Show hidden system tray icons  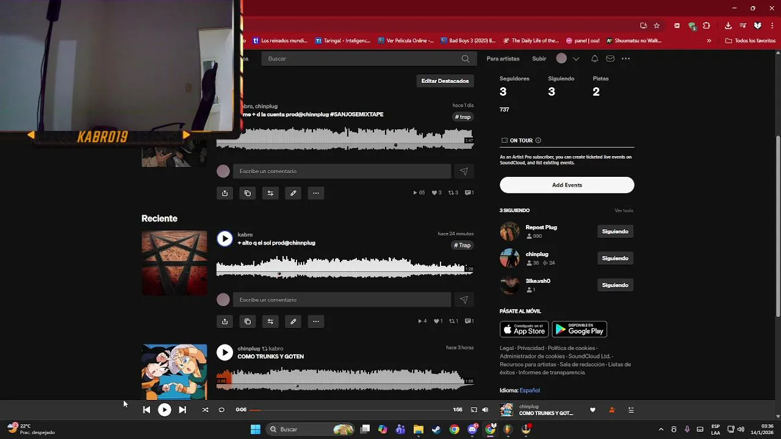(661, 429)
